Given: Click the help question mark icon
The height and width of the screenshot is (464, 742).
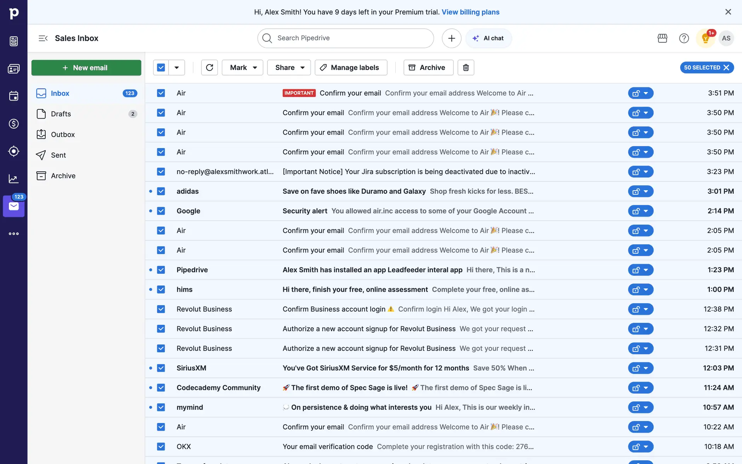Looking at the screenshot, I should (x=684, y=38).
